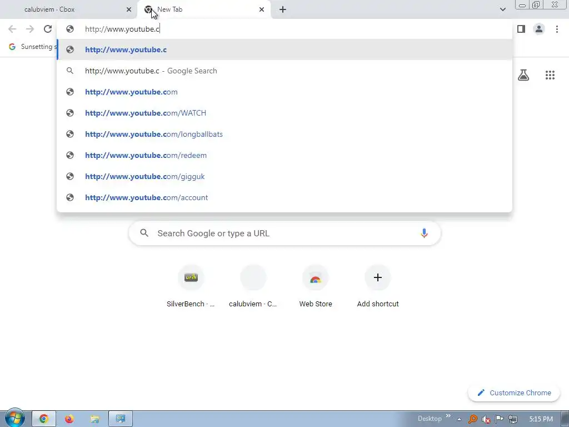Choose the Google Search suggestion
Viewport: 569px width, 427px height.
tap(284, 71)
